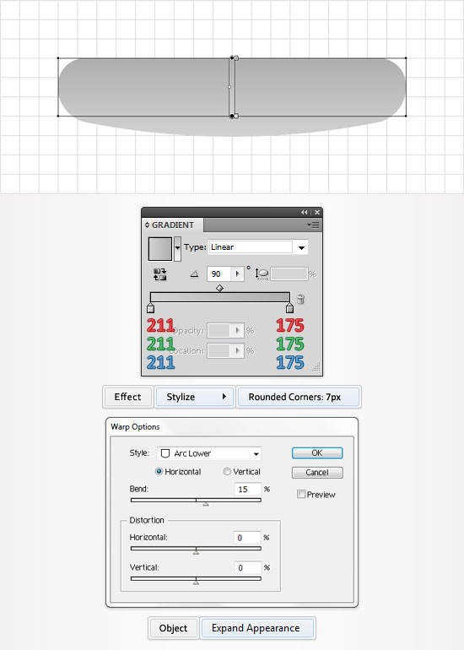Open the Gradient panel options menu icon
Viewport: 464px width, 650px height.
coord(315,225)
